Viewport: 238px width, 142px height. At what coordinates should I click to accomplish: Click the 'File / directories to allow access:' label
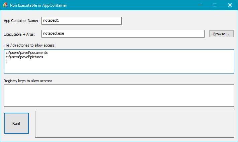pos(30,45)
